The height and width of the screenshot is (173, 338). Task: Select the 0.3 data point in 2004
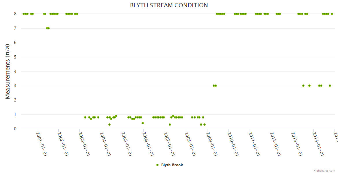click(x=109, y=125)
